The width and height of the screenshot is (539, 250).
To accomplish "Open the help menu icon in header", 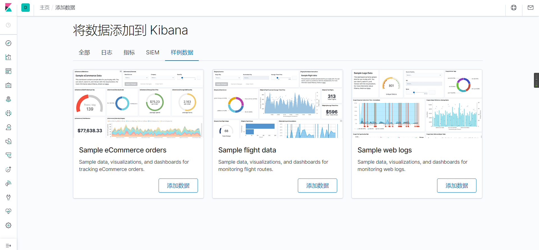I will 514,8.
